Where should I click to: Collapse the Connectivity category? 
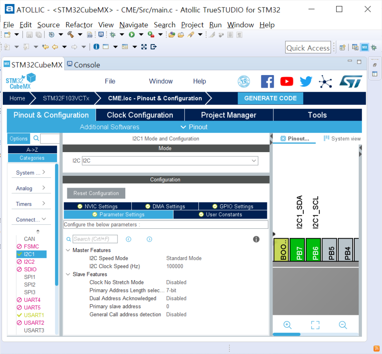click(31, 219)
